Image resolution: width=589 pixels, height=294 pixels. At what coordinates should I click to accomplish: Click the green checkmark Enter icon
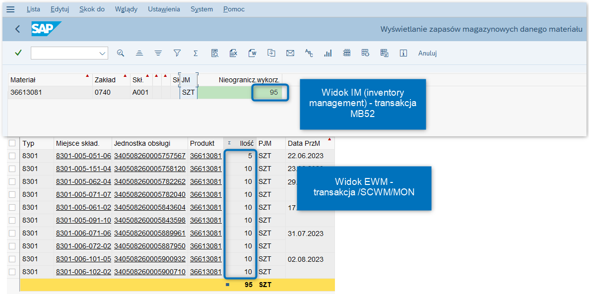coord(18,53)
